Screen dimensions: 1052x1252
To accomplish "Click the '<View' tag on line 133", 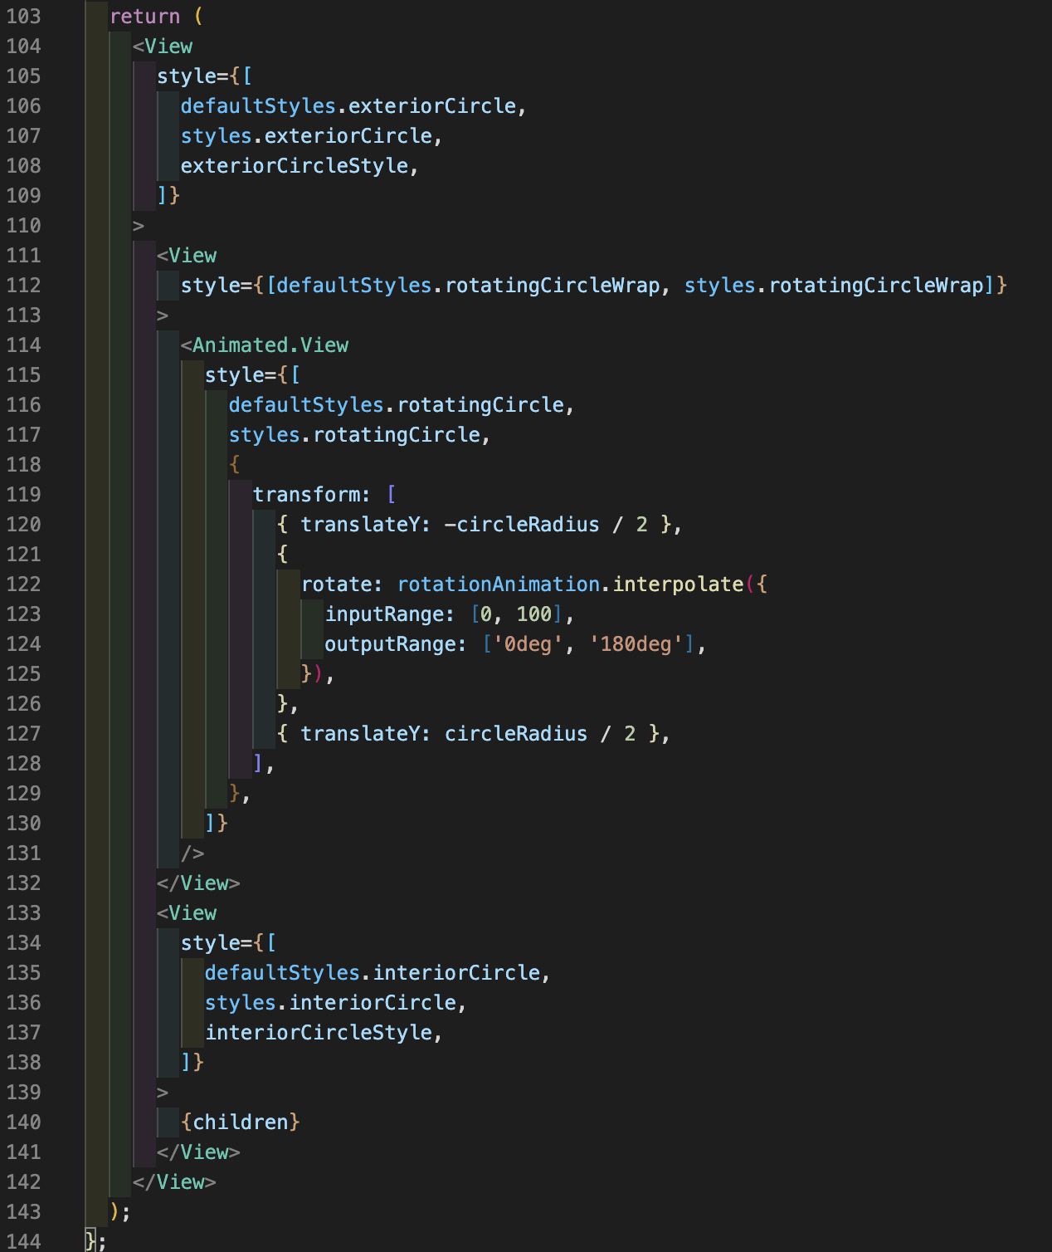I will pos(187,912).
